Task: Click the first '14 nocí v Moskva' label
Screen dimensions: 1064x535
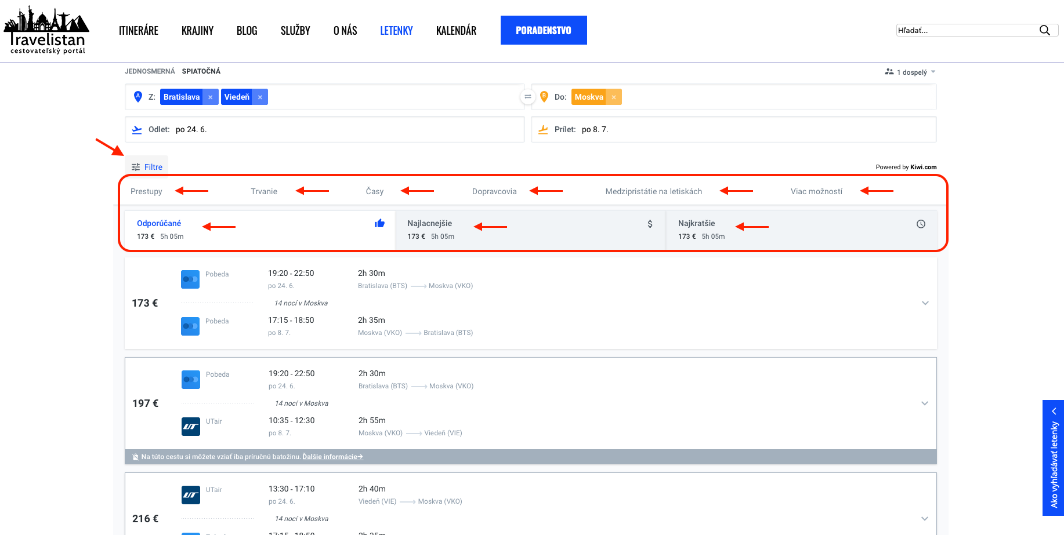Action: [301, 303]
